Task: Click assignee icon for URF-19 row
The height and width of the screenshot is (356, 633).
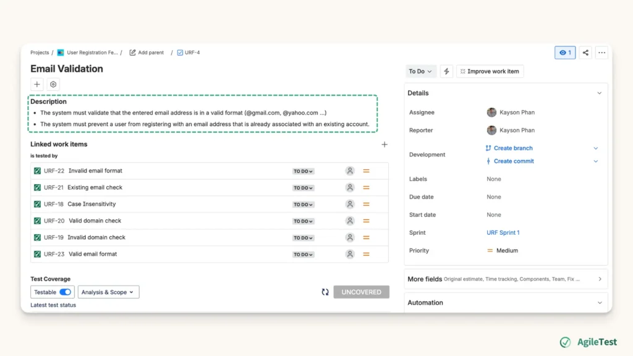Action: [350, 237]
